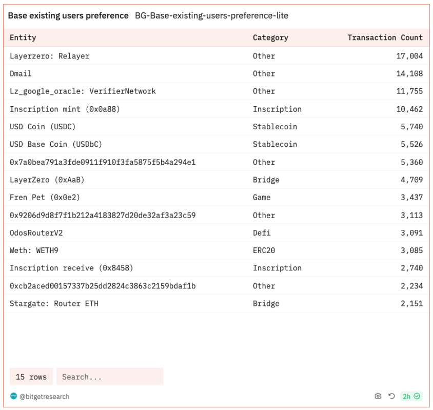Click the green 2h freshness badge
This screenshot has width=433, height=410.
411,396
